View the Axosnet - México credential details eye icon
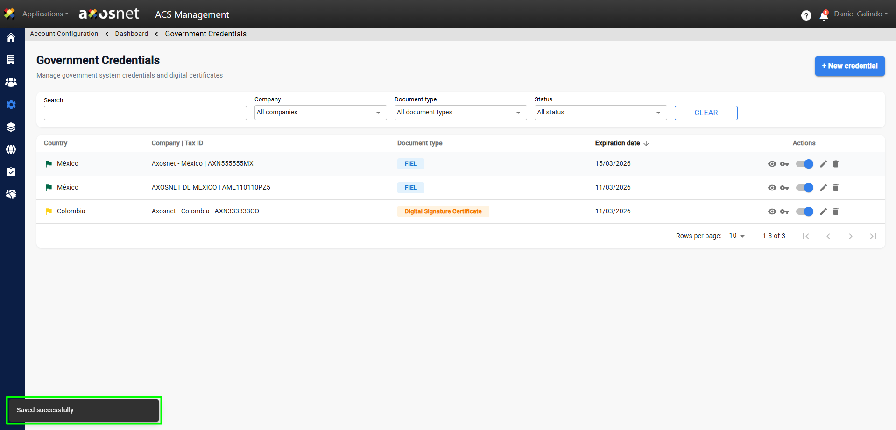Screen dimensions: 896x430 click(x=772, y=164)
